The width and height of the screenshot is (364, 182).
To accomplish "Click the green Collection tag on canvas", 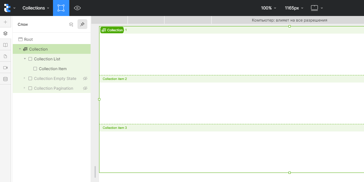I will pos(112,30).
